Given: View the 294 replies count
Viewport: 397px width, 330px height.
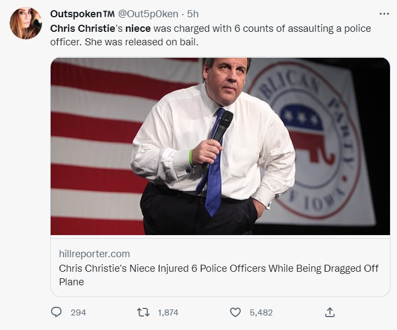Looking at the screenshot, I should point(78,313).
